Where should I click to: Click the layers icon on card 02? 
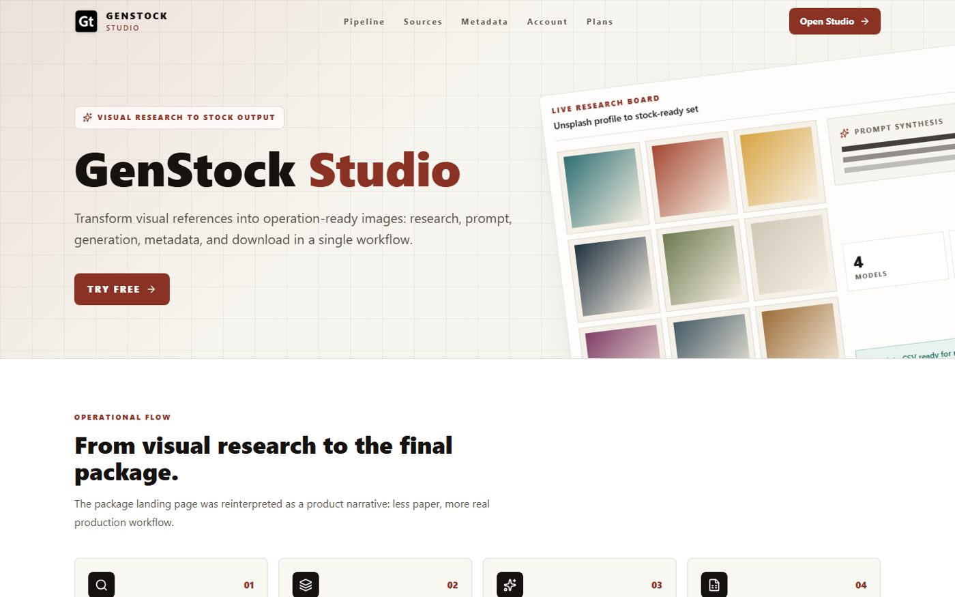pyautogui.click(x=306, y=585)
